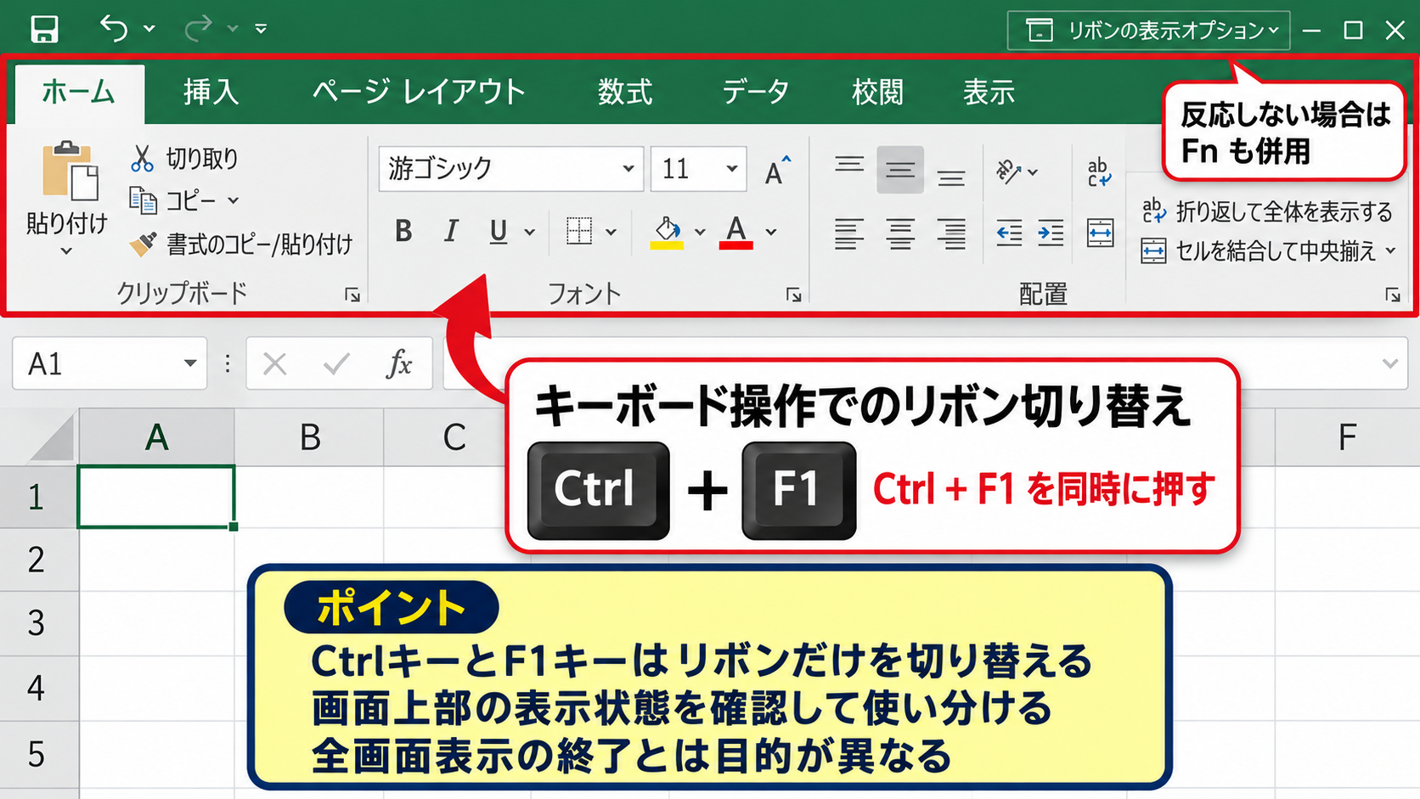Open the 数式 tab

coord(624,92)
